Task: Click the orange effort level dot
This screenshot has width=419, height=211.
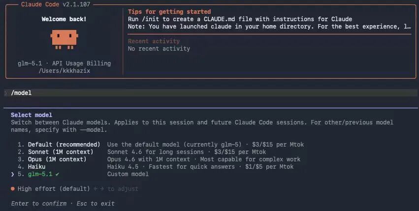Action: point(13,189)
